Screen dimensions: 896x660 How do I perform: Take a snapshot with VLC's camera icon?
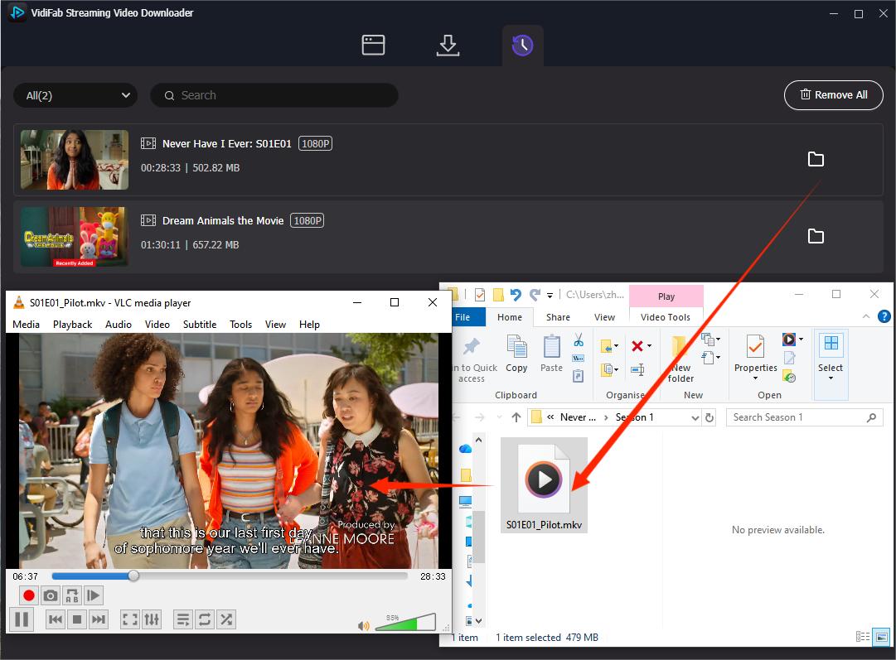click(x=51, y=595)
